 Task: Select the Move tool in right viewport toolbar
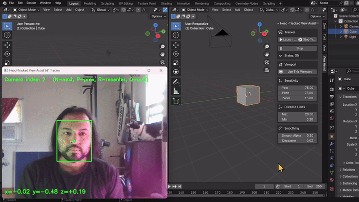point(176,44)
